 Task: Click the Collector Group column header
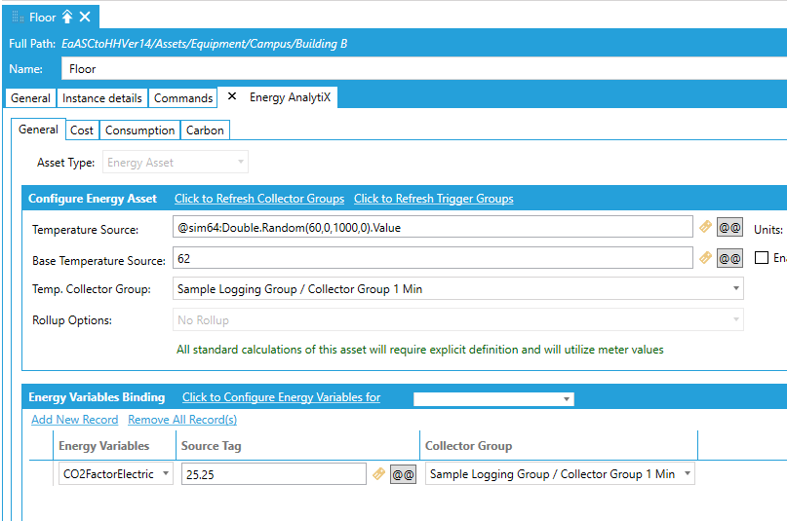click(x=469, y=446)
